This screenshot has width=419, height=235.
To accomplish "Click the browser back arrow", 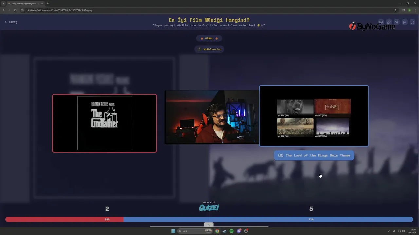I will click(4, 10).
